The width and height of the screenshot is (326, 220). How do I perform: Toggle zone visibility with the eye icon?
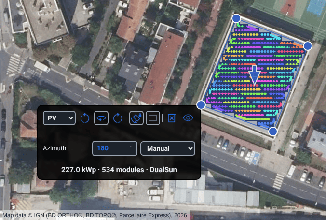[188, 118]
